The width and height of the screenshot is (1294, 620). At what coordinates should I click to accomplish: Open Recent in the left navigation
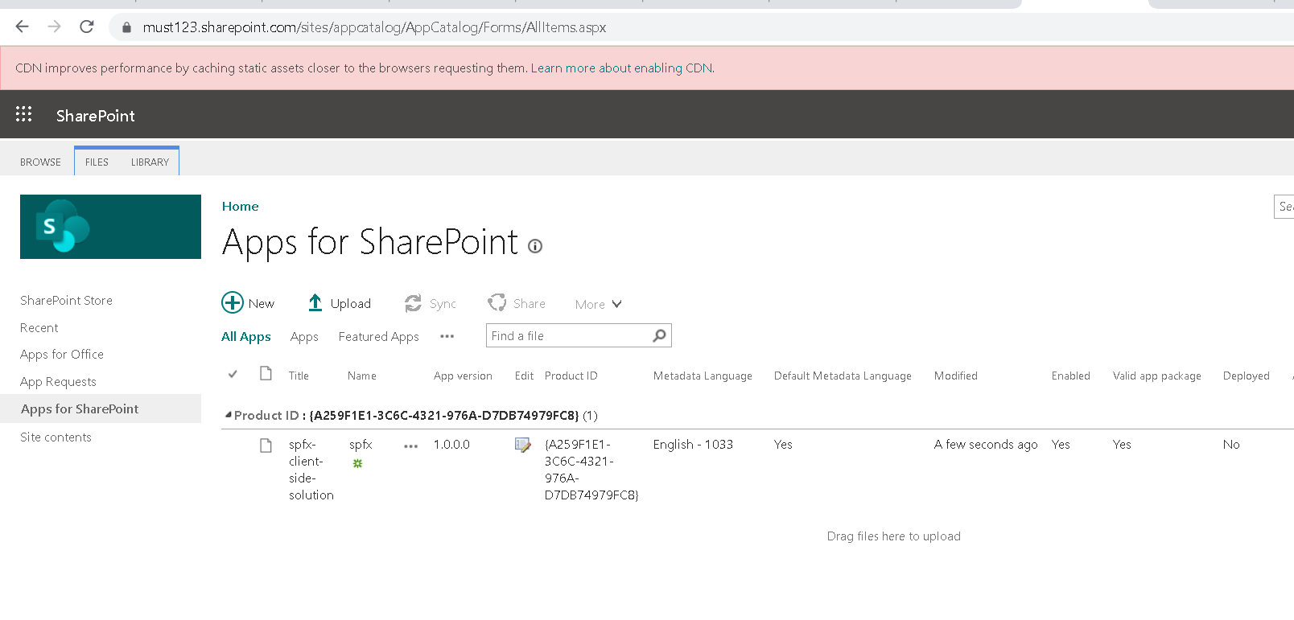point(39,327)
